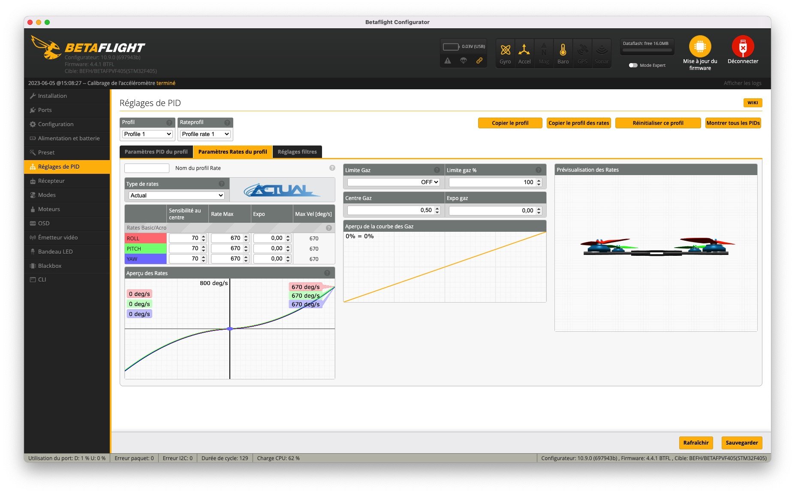Open the WIKI link button
The height and width of the screenshot is (494, 795).
point(753,103)
